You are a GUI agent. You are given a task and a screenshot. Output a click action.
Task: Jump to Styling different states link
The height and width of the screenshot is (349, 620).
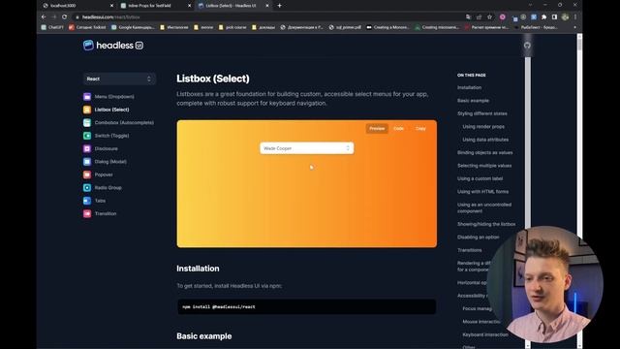tap(482, 113)
